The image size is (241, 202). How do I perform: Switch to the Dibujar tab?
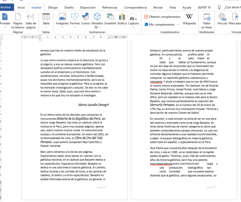(53, 8)
